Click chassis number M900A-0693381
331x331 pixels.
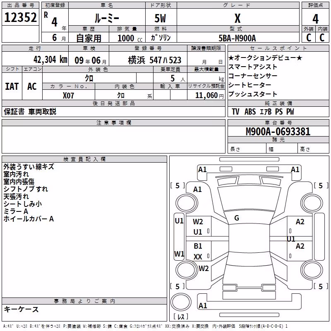(x=278, y=132)
